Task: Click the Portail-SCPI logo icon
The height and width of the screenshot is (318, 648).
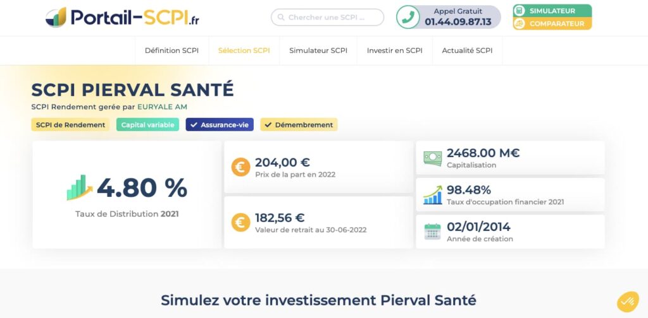Action: point(56,17)
